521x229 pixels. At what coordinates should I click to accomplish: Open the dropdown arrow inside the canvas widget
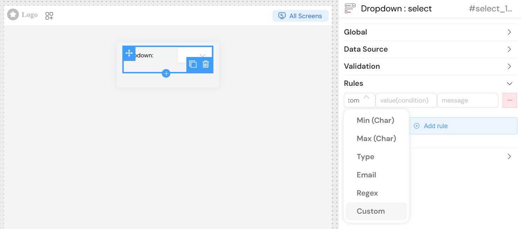click(x=202, y=55)
